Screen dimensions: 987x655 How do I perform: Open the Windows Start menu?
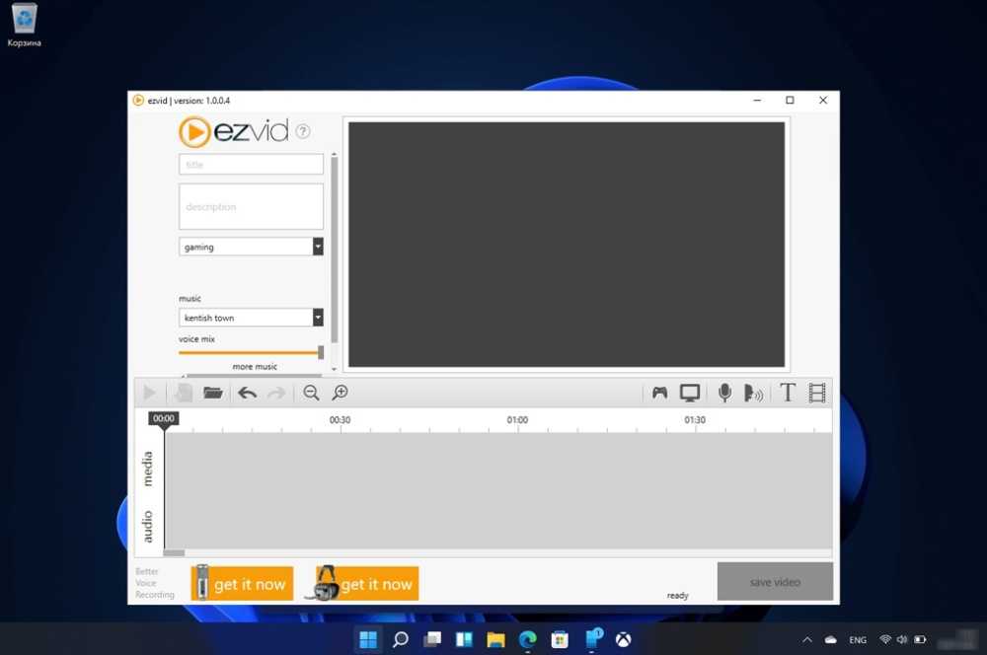tap(368, 639)
